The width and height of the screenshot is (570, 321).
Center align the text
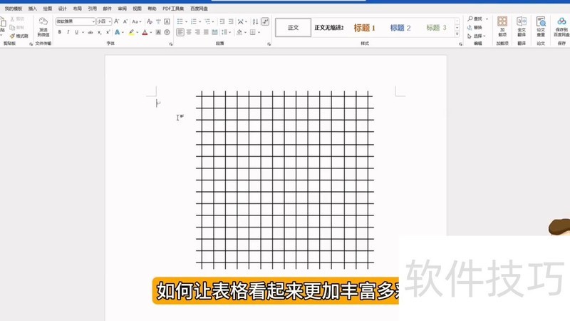[189, 32]
